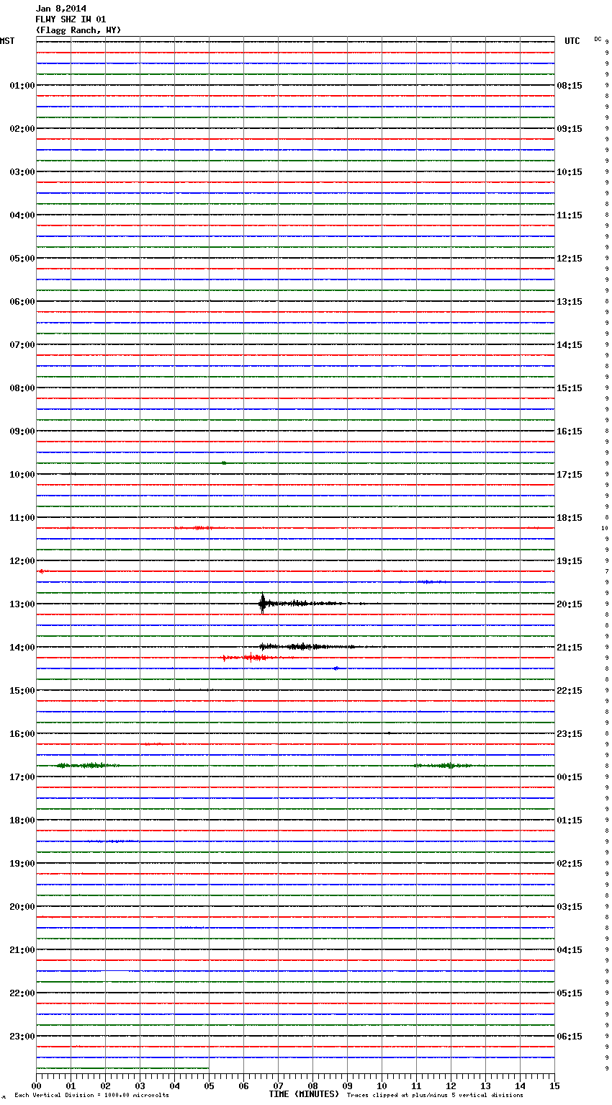Image resolution: width=612 pixels, height=1105 pixels.
Task: Select station code text 'FLWY SHZ IW 01'
Action: (71, 19)
